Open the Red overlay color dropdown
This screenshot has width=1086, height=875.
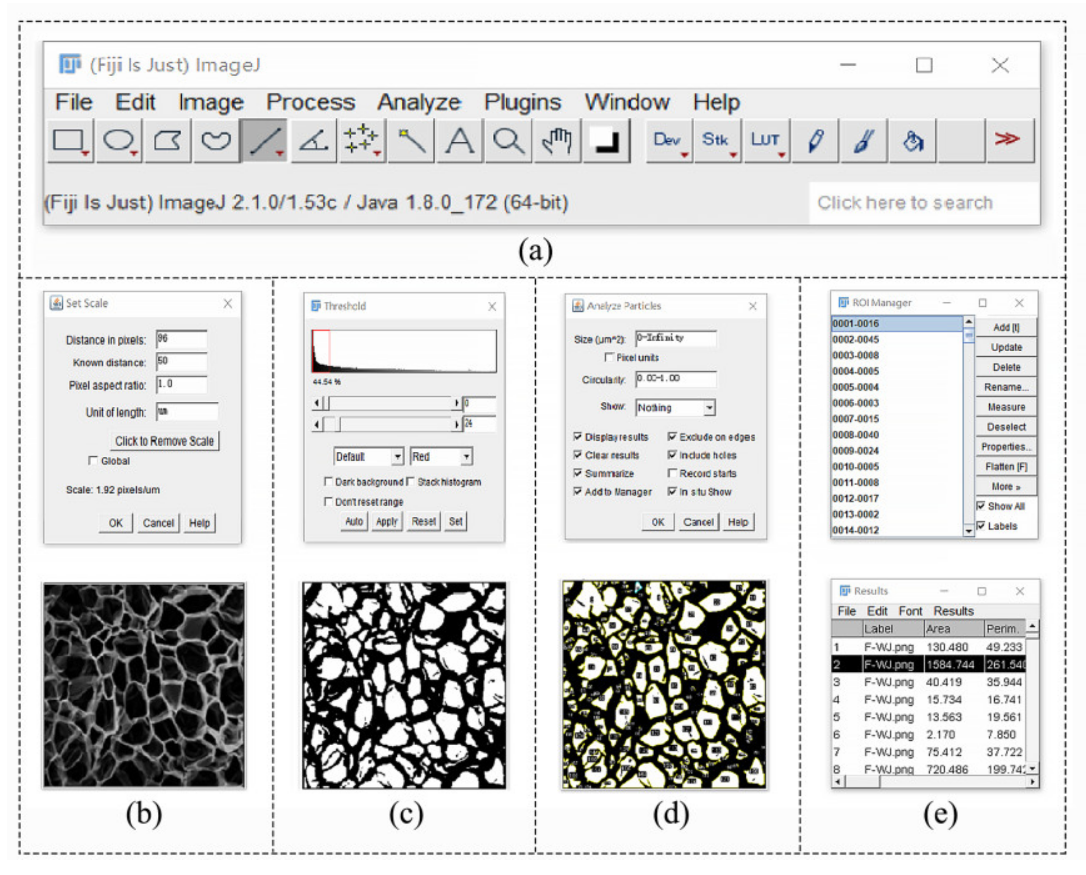(441, 457)
